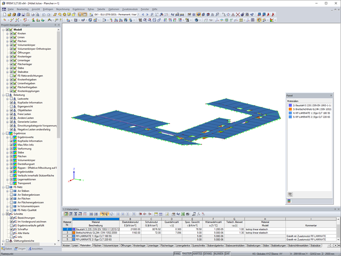Click the red X delete icon in top toolbar
The width and height of the screenshot is (341, 256).
pyautogui.click(x=238, y=15)
